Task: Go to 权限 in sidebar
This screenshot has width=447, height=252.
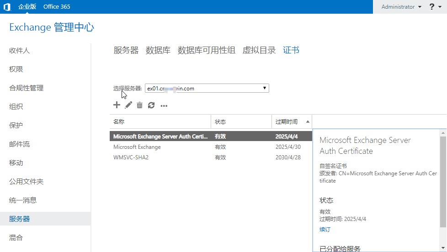Action: tap(16, 69)
